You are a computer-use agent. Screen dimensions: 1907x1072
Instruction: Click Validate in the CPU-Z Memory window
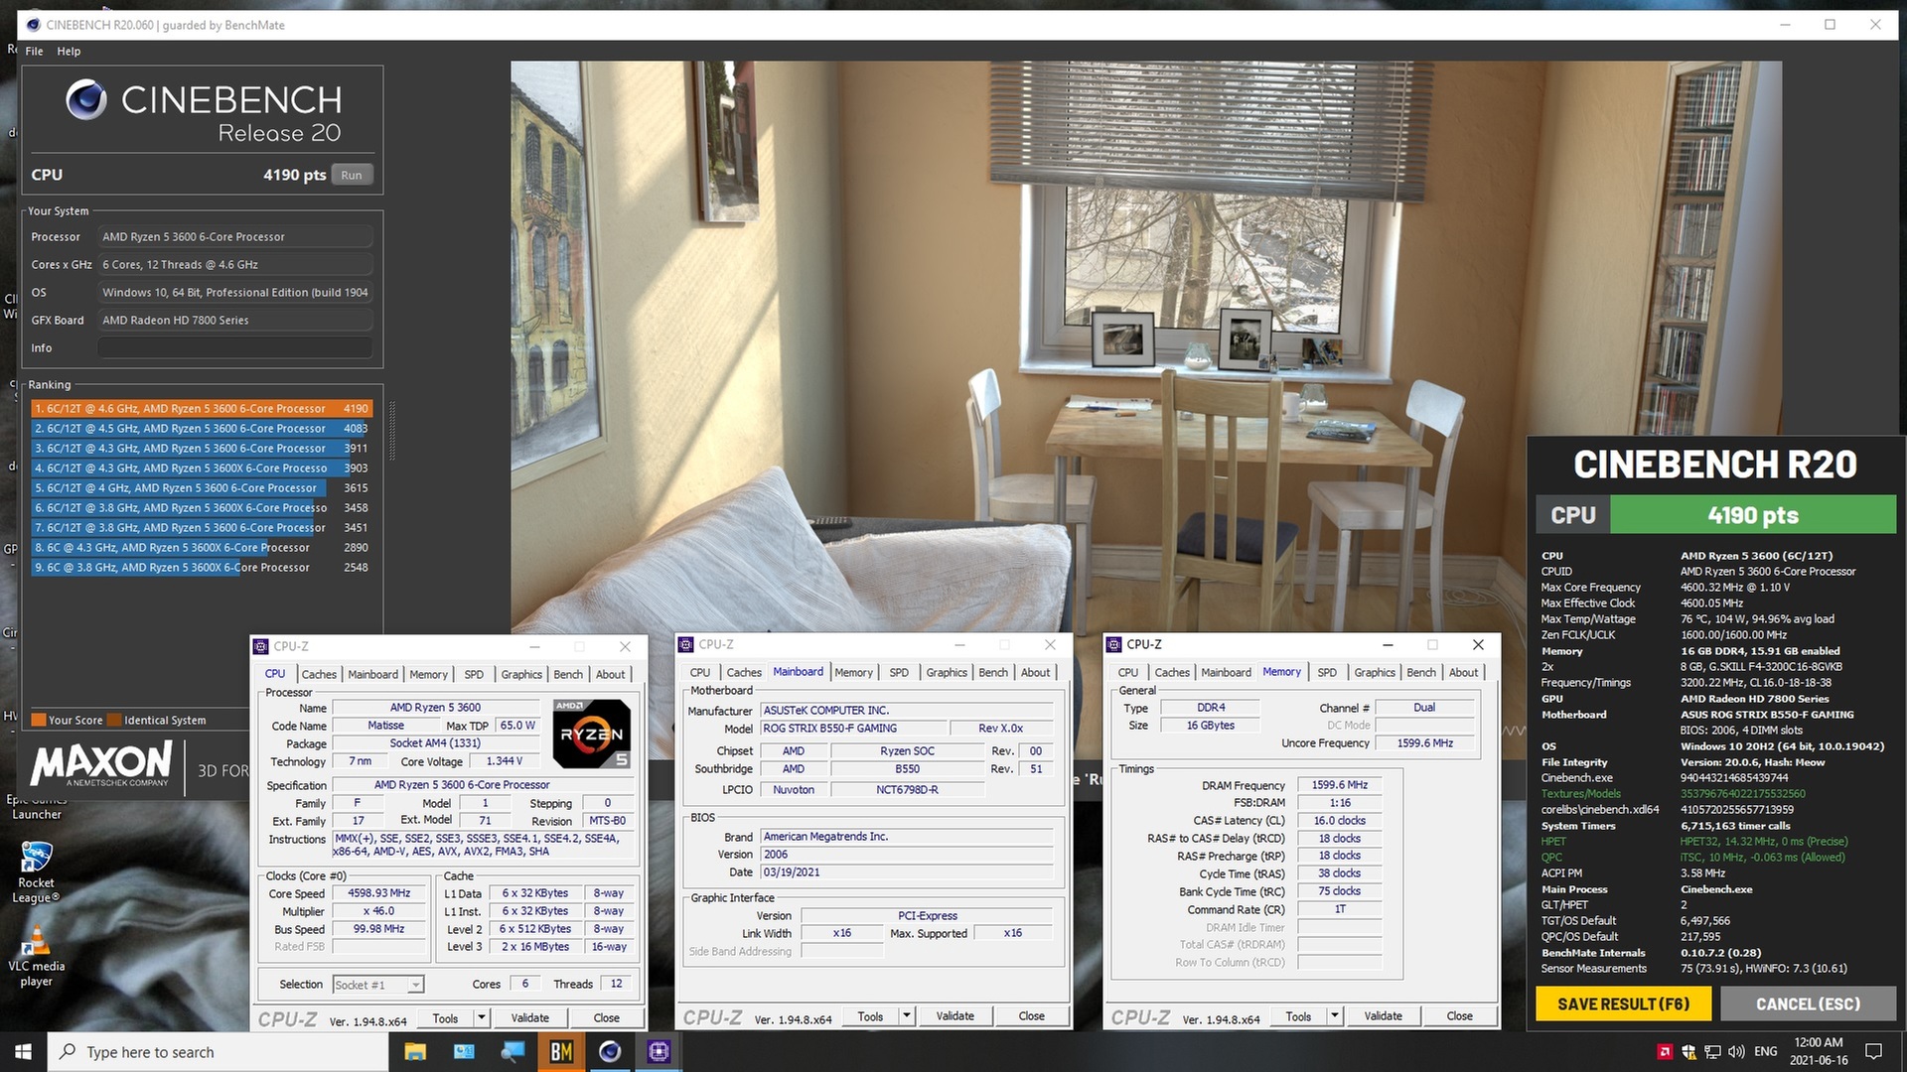click(1383, 1015)
